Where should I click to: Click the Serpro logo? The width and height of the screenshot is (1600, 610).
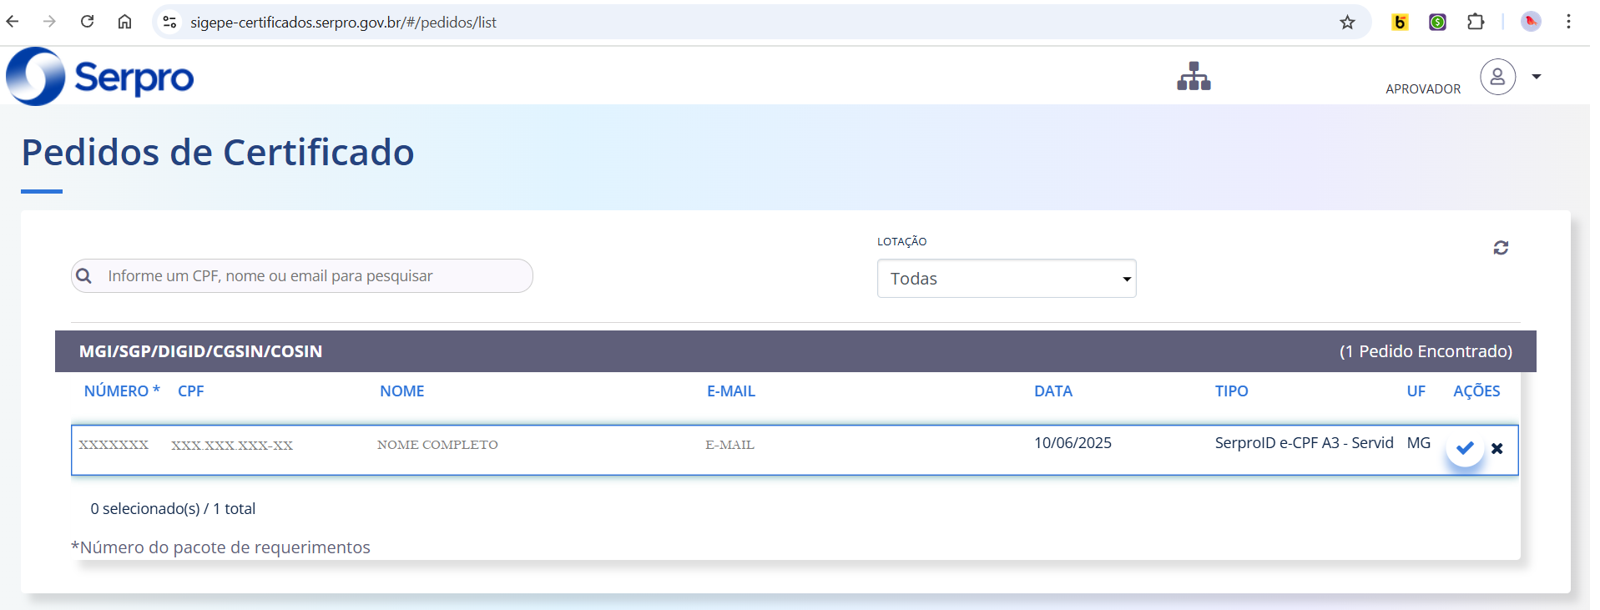(x=99, y=77)
